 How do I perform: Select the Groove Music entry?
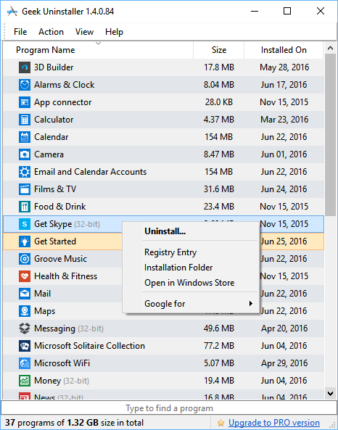point(60,259)
